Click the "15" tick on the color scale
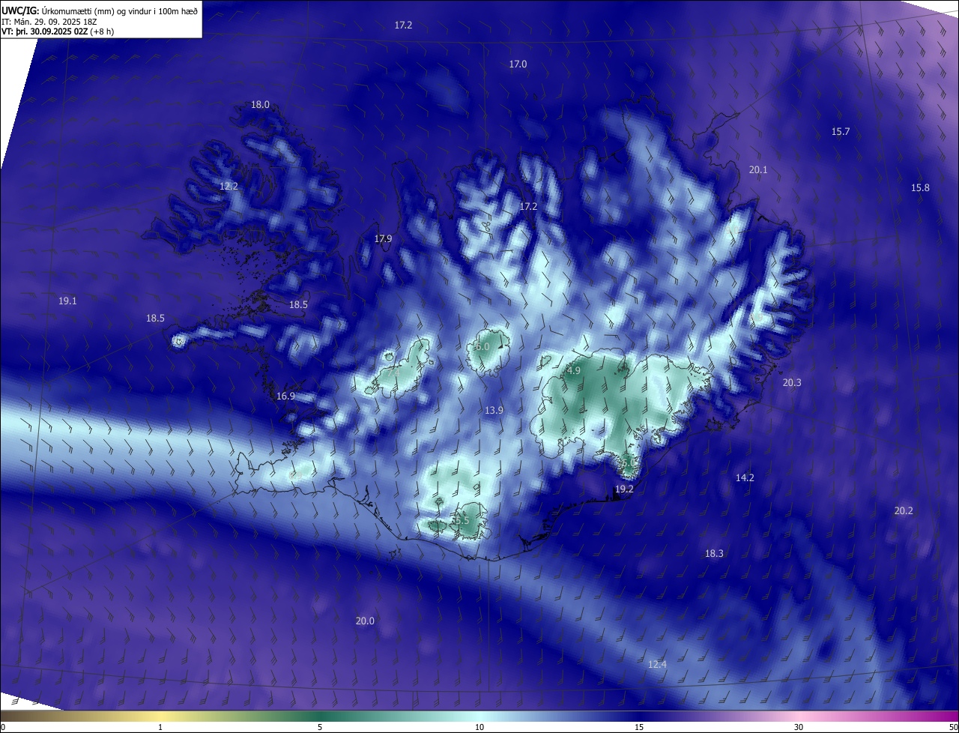The image size is (959, 733). (x=639, y=728)
